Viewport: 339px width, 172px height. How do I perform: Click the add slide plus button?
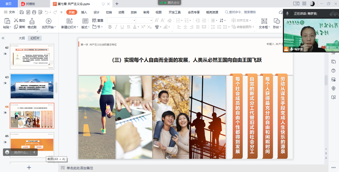tap(29, 168)
